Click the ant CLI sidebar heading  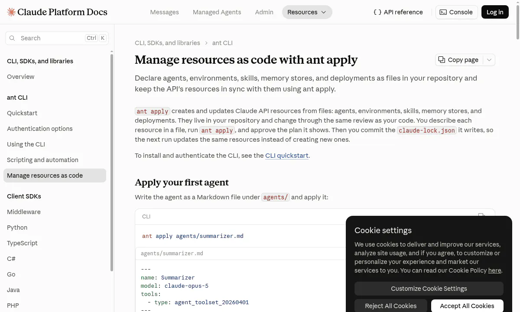17,97
